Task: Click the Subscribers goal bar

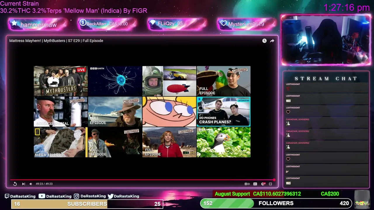Action: (87, 204)
